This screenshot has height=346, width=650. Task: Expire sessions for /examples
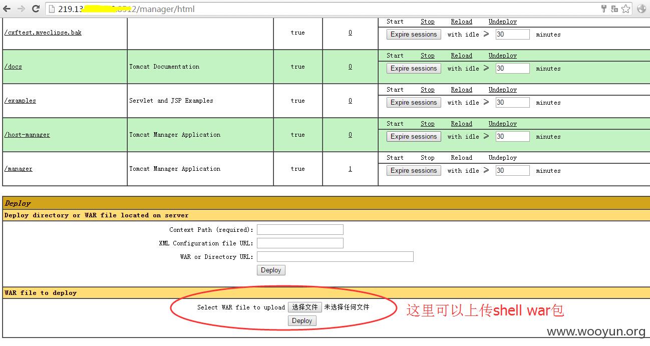point(414,103)
